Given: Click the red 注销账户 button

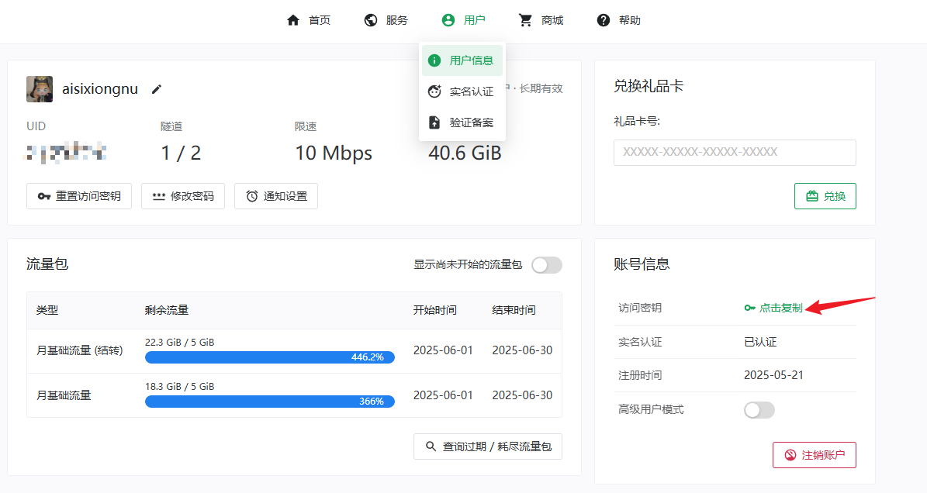Looking at the screenshot, I should (814, 455).
